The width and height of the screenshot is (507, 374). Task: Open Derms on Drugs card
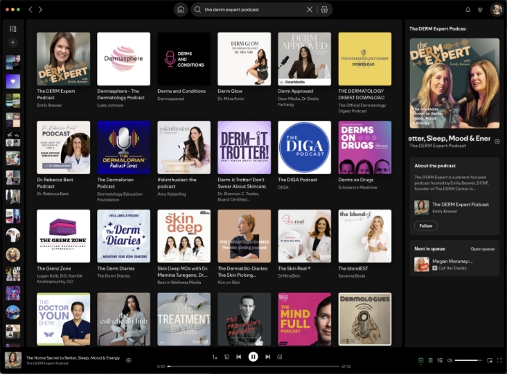365,156
